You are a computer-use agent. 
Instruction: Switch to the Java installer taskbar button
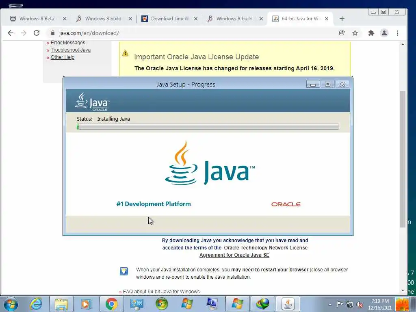(288, 304)
